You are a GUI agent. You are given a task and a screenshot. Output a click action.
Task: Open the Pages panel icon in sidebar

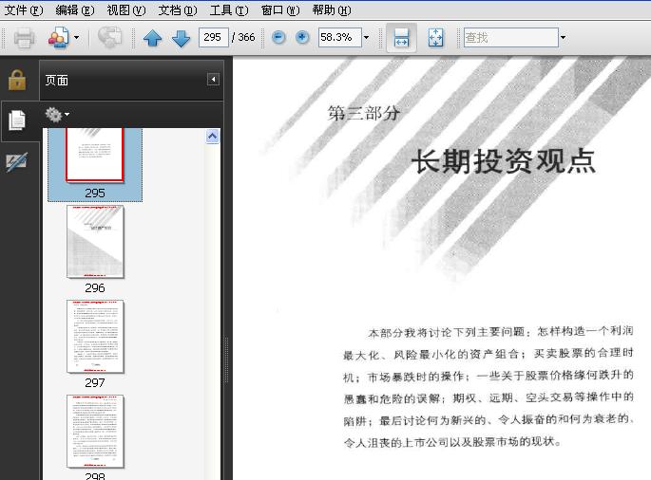coord(16,120)
